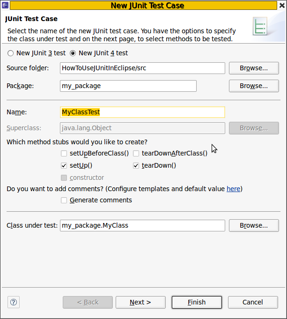The image size is (287, 319).
Task: Uncheck the tearDown() method stub
Action: (136, 166)
